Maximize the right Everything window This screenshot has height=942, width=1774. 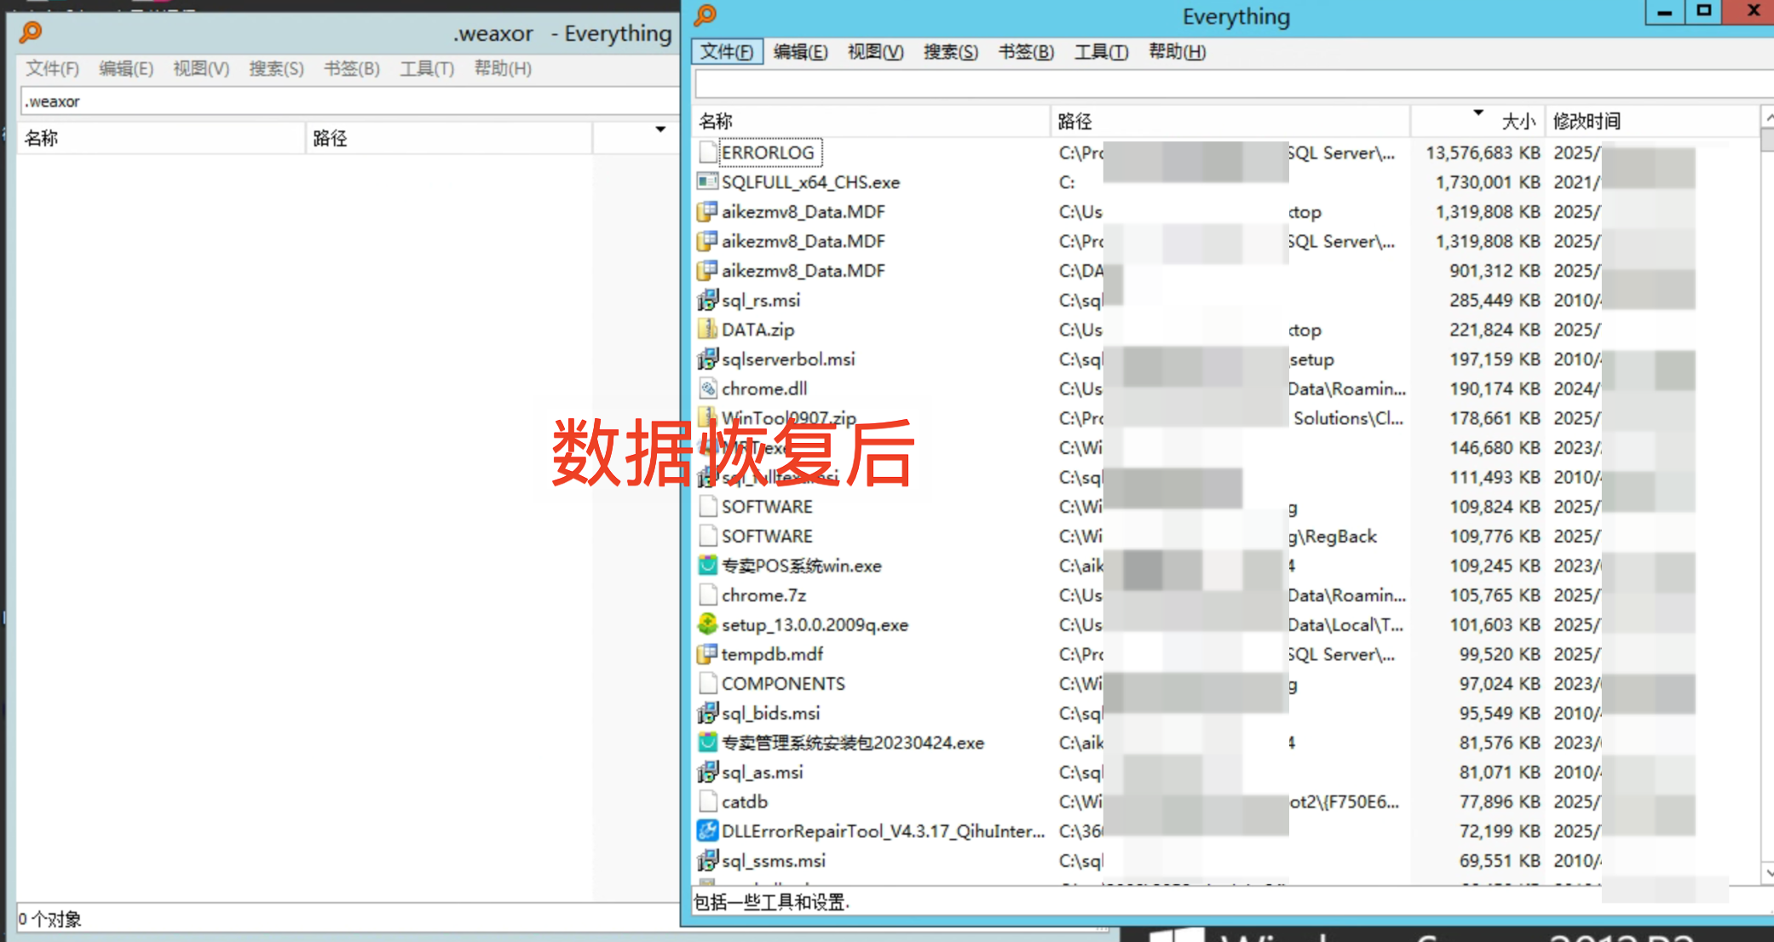[1703, 11]
